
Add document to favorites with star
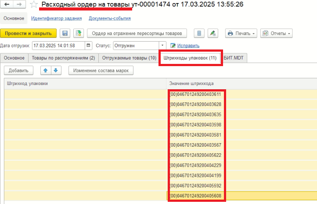click(x=34, y=4)
